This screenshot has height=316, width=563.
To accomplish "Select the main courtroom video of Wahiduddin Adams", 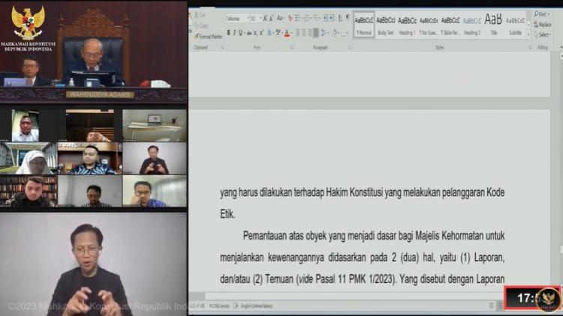I will (93, 52).
